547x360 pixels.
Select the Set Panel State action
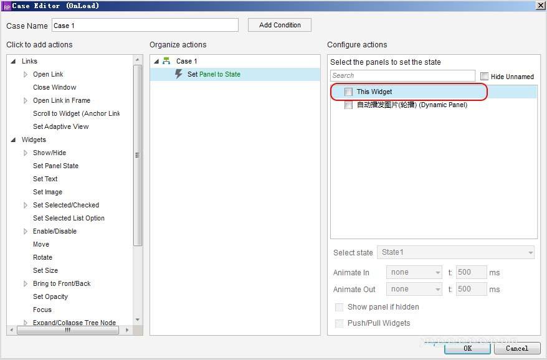tap(55, 166)
